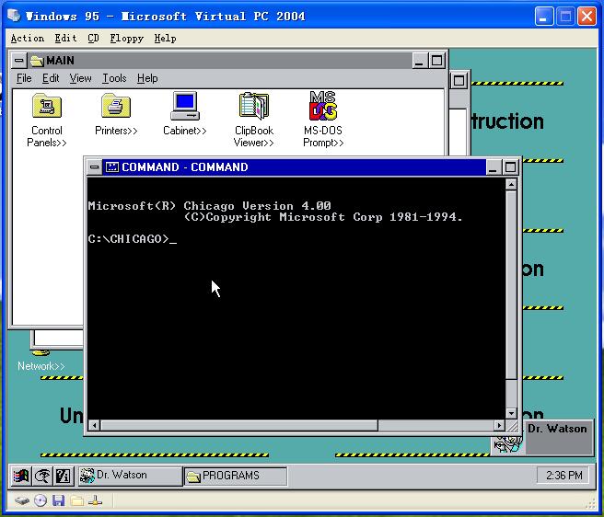The height and width of the screenshot is (517, 604).
Task: Close the Virtual PC window
Action: pyautogui.click(x=587, y=17)
